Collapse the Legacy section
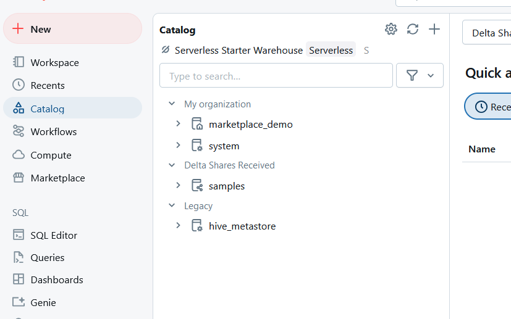The height and width of the screenshot is (319, 511). (172, 205)
